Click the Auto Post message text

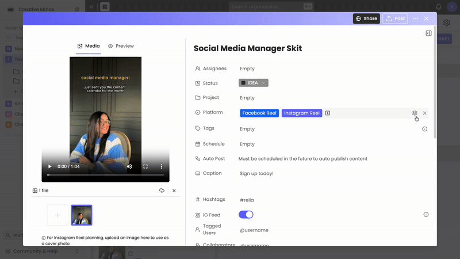tap(303, 159)
